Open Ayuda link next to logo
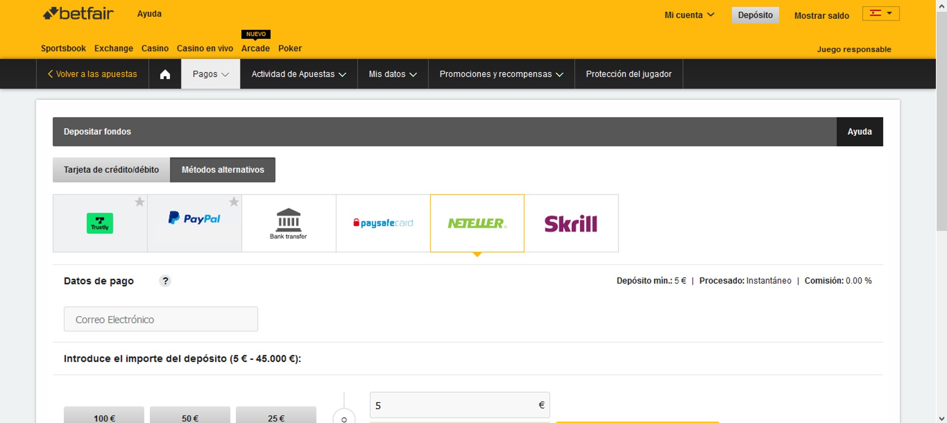The width and height of the screenshot is (947, 423). (150, 14)
